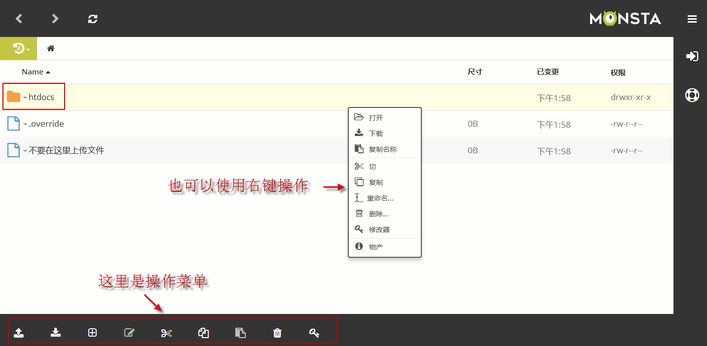Image resolution: width=707 pixels, height=346 pixels.
Task: Choose 复制 from the context menu
Action: tap(385, 182)
